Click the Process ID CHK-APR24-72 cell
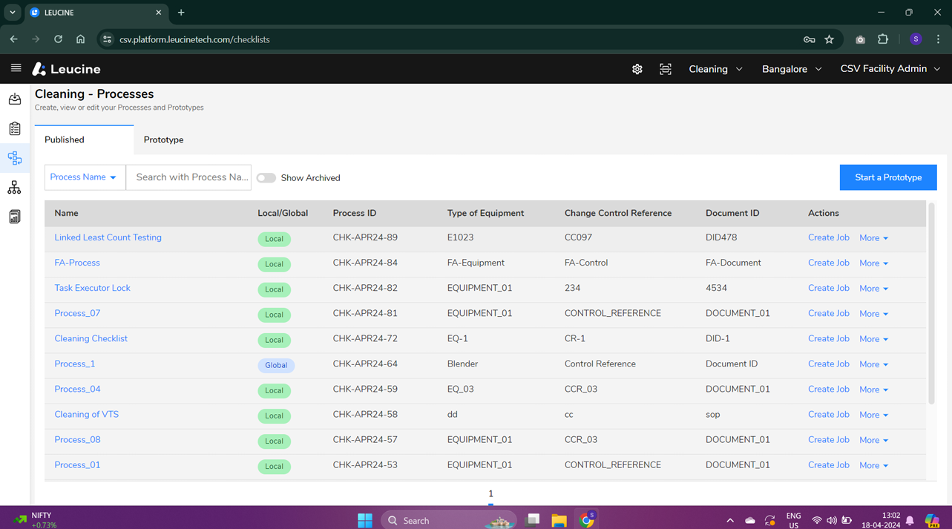This screenshot has height=529, width=952. pyautogui.click(x=365, y=338)
